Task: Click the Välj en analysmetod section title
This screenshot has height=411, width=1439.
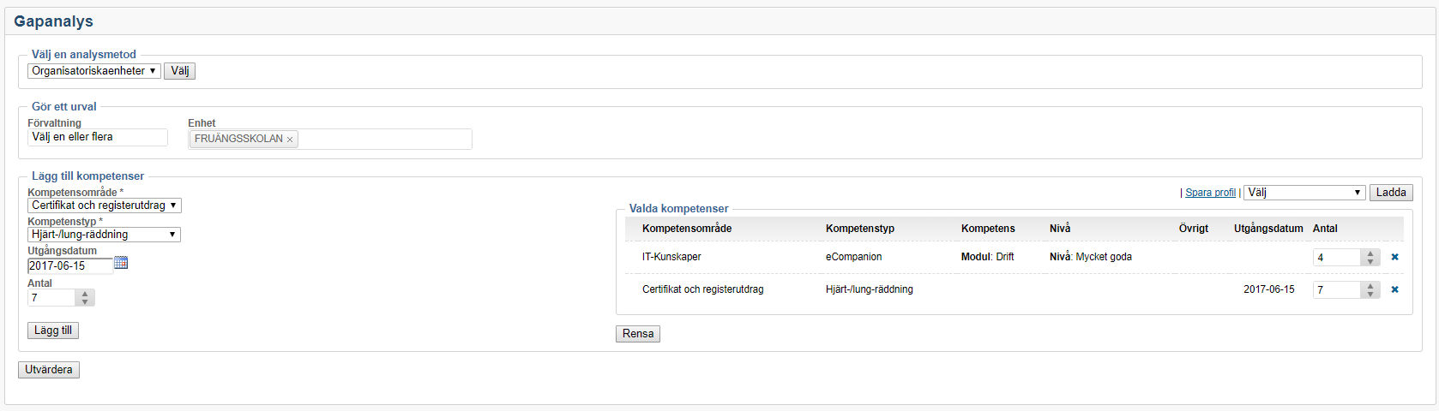Action: point(83,55)
